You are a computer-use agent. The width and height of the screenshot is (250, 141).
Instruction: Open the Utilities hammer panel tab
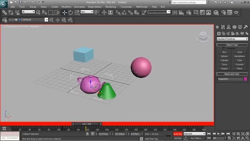point(246,27)
